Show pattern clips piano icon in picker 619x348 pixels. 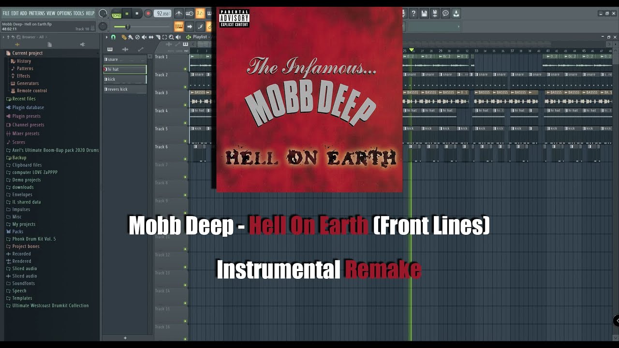110,49
